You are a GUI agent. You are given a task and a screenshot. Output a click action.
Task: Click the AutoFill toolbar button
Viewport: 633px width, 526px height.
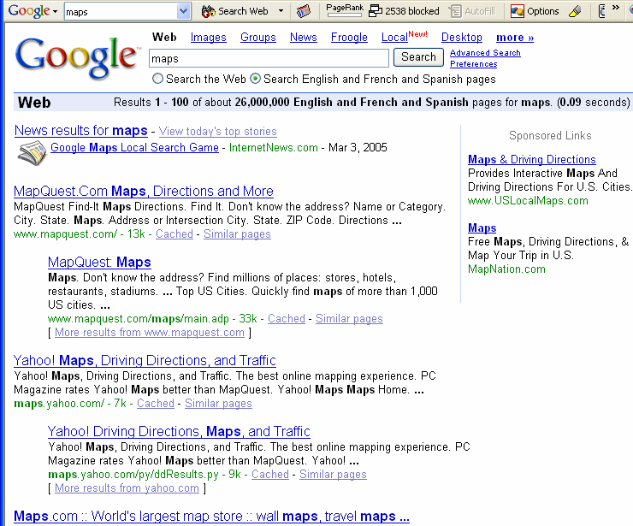click(x=472, y=11)
